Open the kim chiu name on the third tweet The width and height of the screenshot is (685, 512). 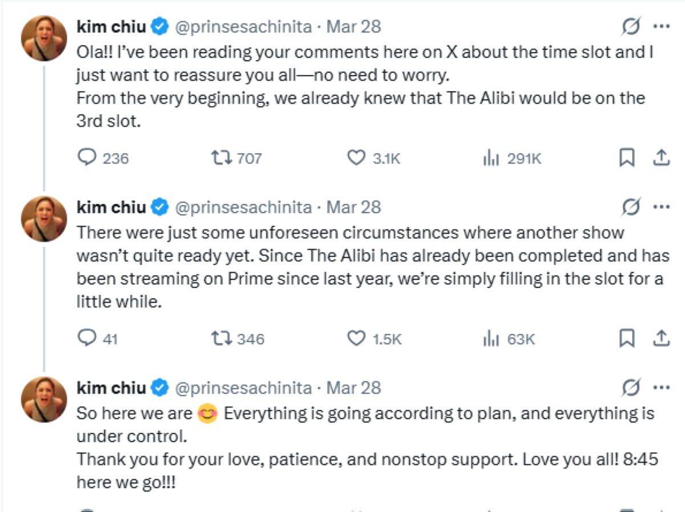tap(111, 388)
